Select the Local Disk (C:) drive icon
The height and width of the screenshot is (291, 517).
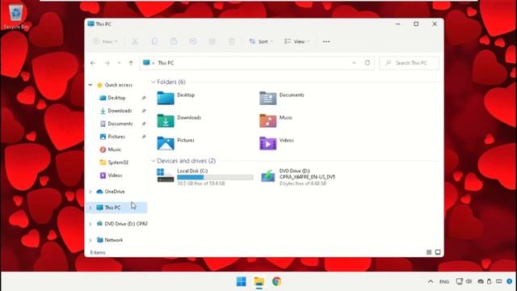click(165, 175)
